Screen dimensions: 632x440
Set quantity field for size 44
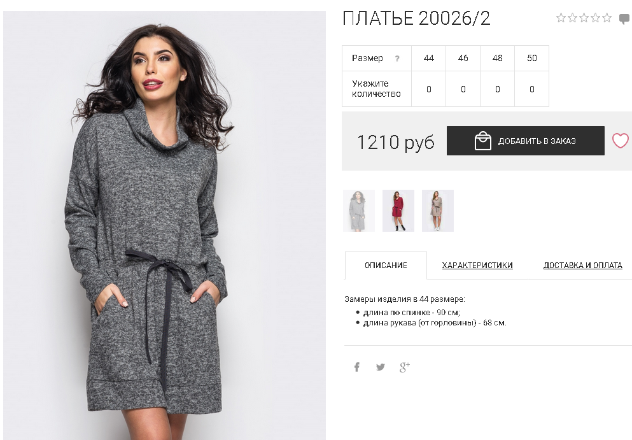(428, 89)
